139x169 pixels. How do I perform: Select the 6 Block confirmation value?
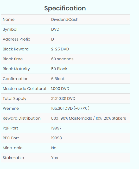point(58,79)
